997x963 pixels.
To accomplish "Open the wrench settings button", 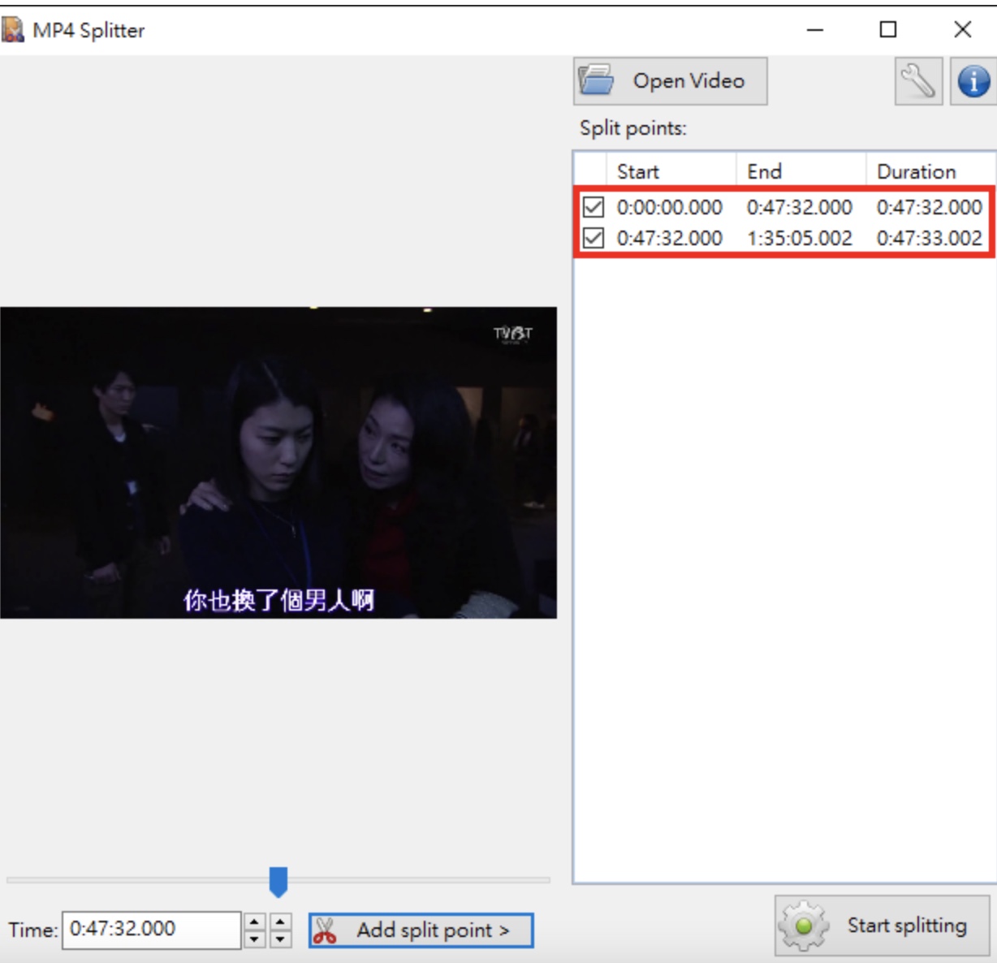I will [x=918, y=81].
